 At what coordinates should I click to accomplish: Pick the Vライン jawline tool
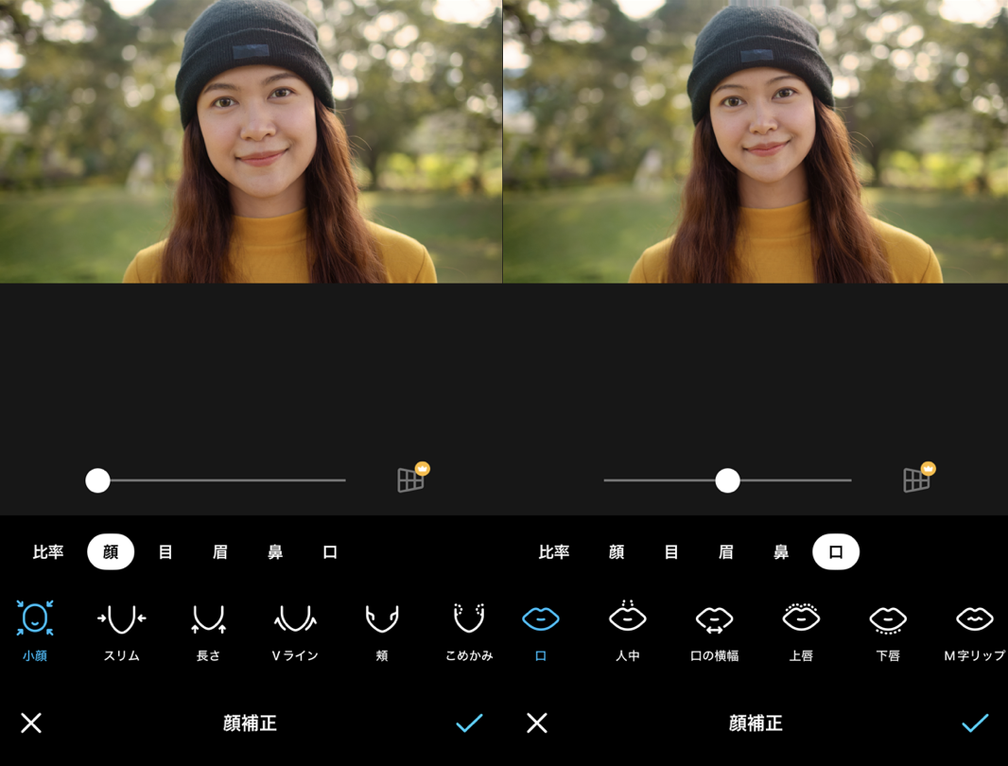tap(295, 619)
